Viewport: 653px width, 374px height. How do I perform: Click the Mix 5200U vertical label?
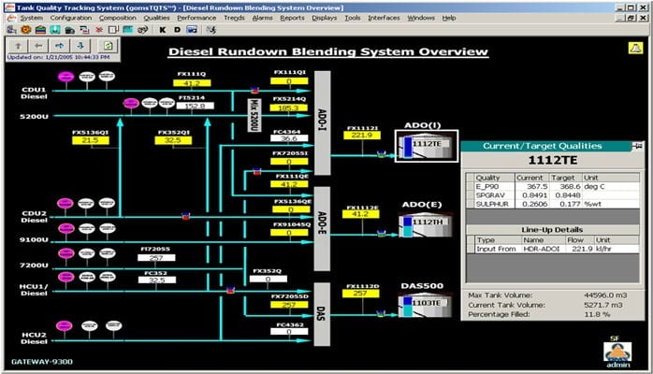point(254,115)
